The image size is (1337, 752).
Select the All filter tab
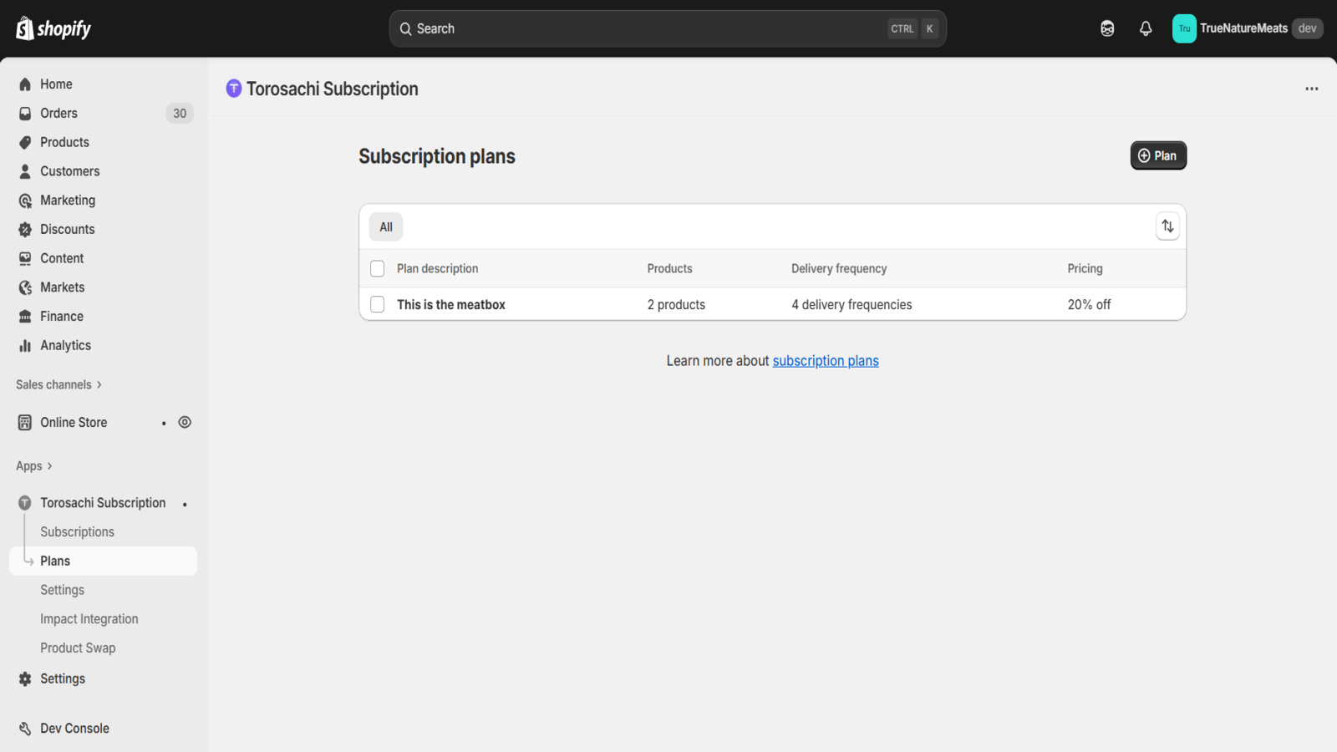tap(386, 226)
